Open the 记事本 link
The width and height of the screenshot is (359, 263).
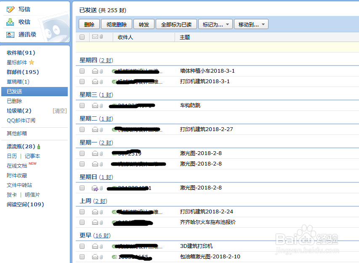(32, 156)
